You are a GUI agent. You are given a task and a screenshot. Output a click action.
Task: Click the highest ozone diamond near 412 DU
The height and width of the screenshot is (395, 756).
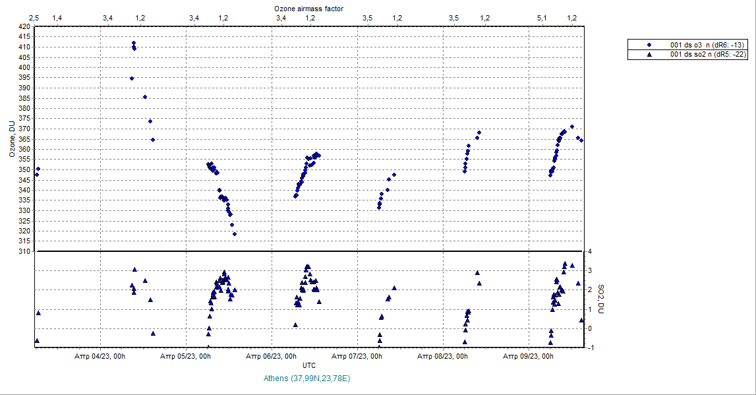[x=134, y=44]
